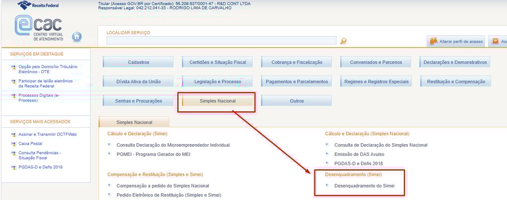Click the e-CAC Centro Virtual logo
This screenshot has width=507, height=200.
pyautogui.click(x=39, y=28)
